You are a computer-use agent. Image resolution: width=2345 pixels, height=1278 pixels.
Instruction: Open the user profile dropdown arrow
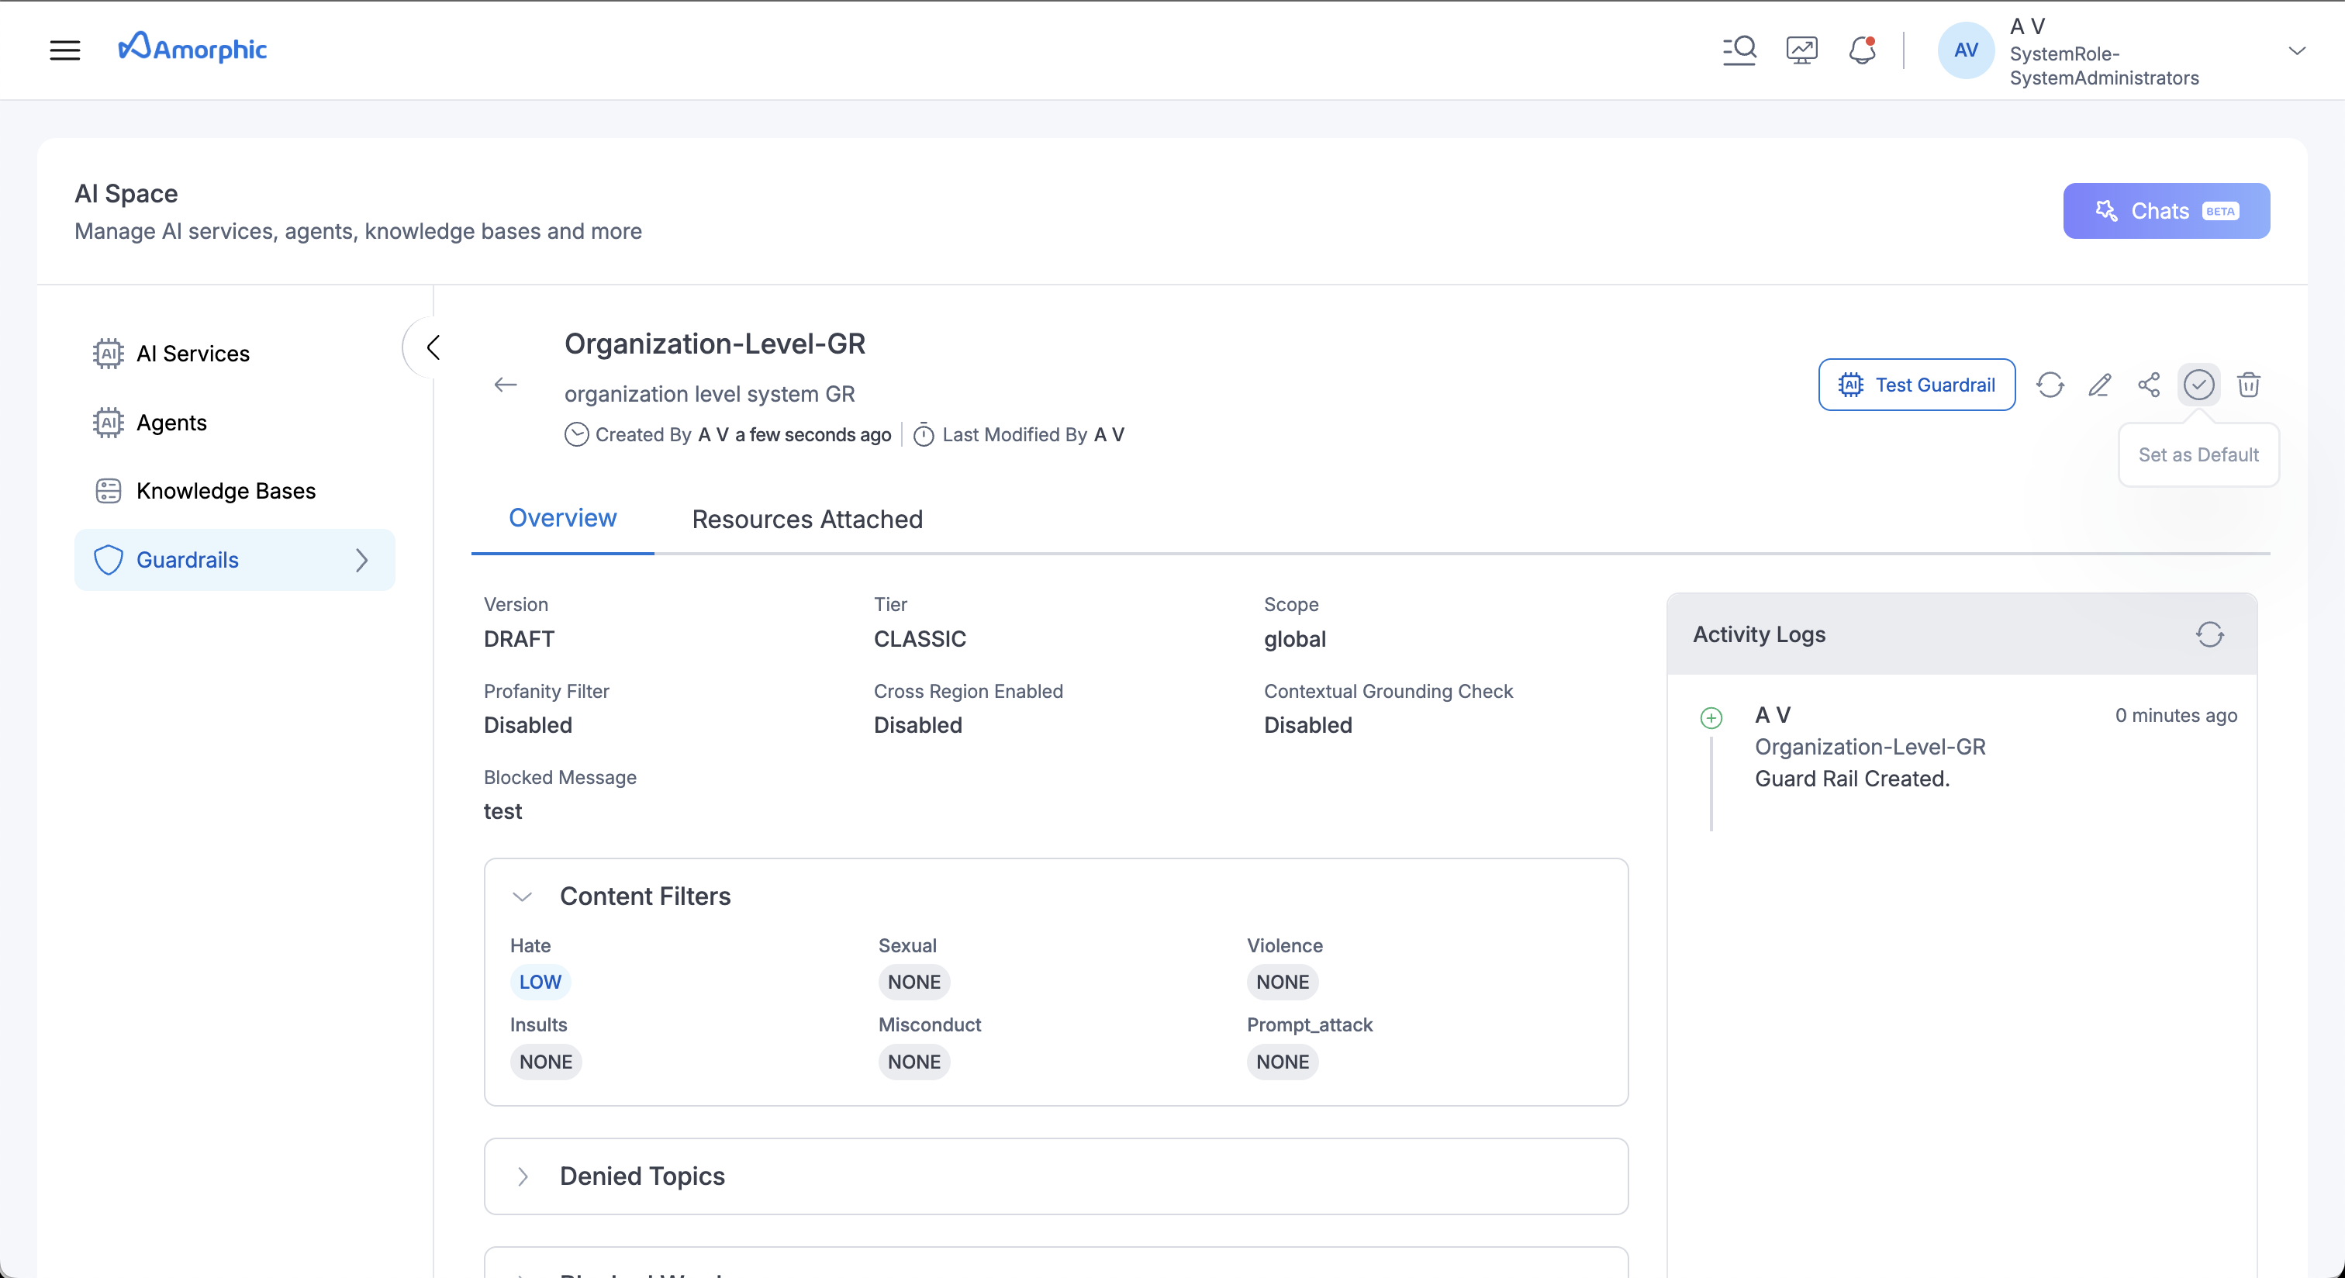click(x=2297, y=51)
